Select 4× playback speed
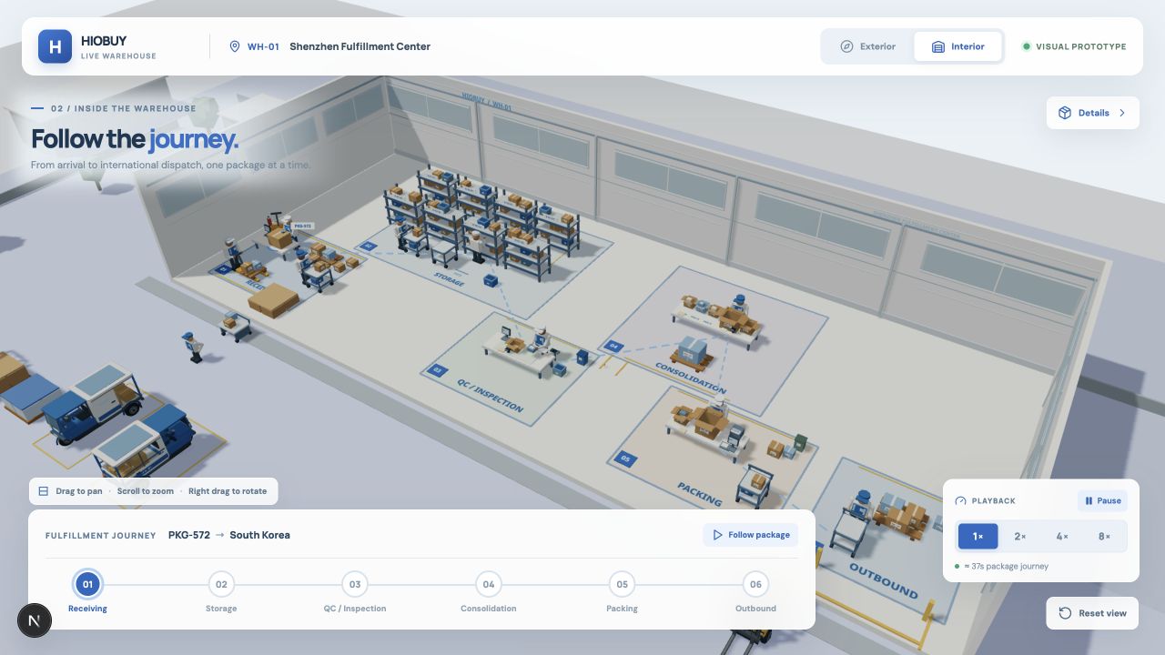Image resolution: width=1165 pixels, height=655 pixels. 1062,537
